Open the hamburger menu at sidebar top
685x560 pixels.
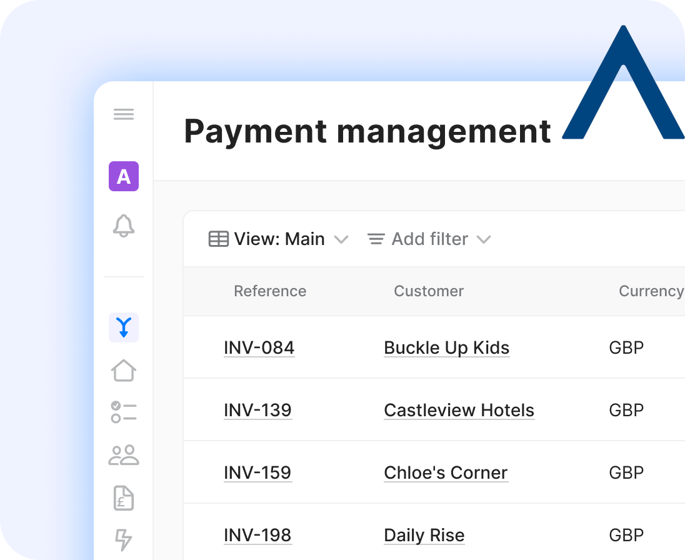(124, 114)
